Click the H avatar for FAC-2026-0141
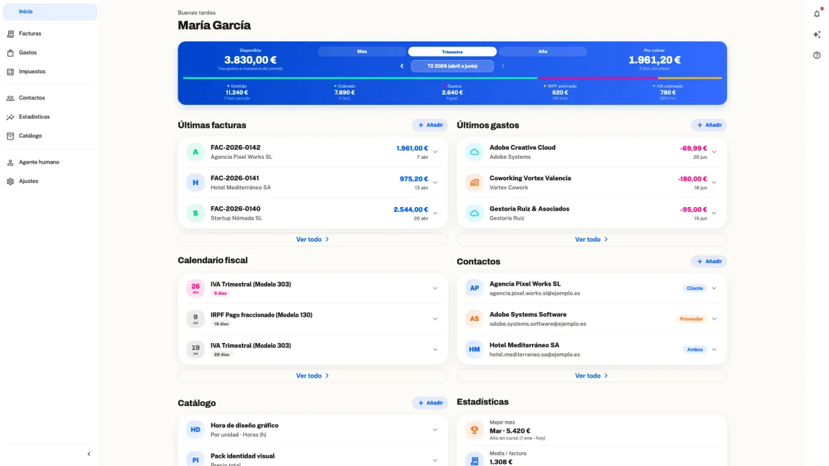 (x=196, y=182)
